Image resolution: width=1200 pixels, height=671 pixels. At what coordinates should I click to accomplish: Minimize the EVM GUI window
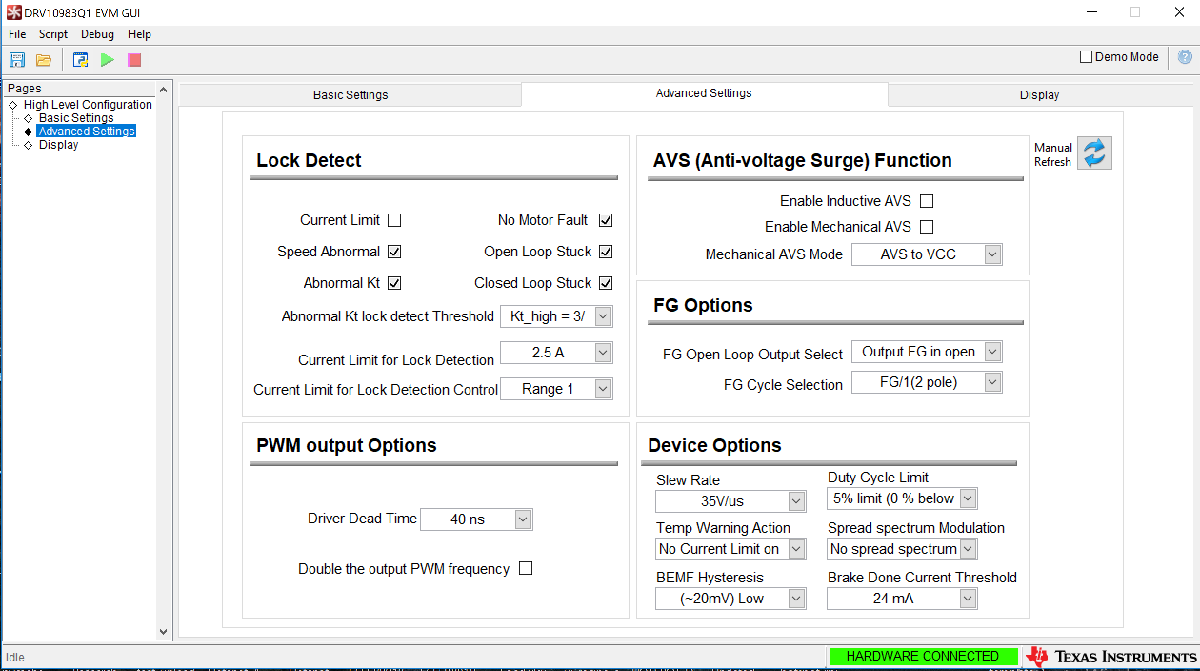1092,12
